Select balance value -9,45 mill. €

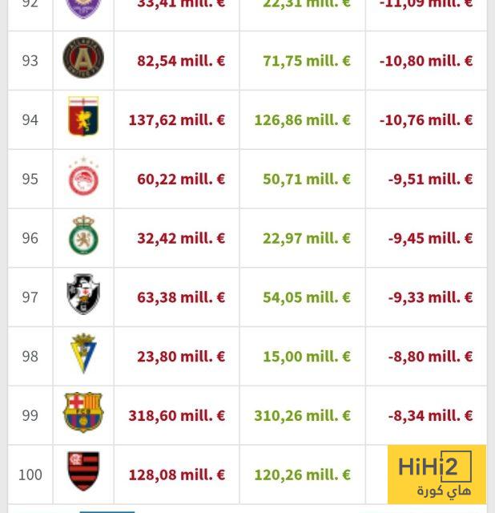click(x=430, y=238)
